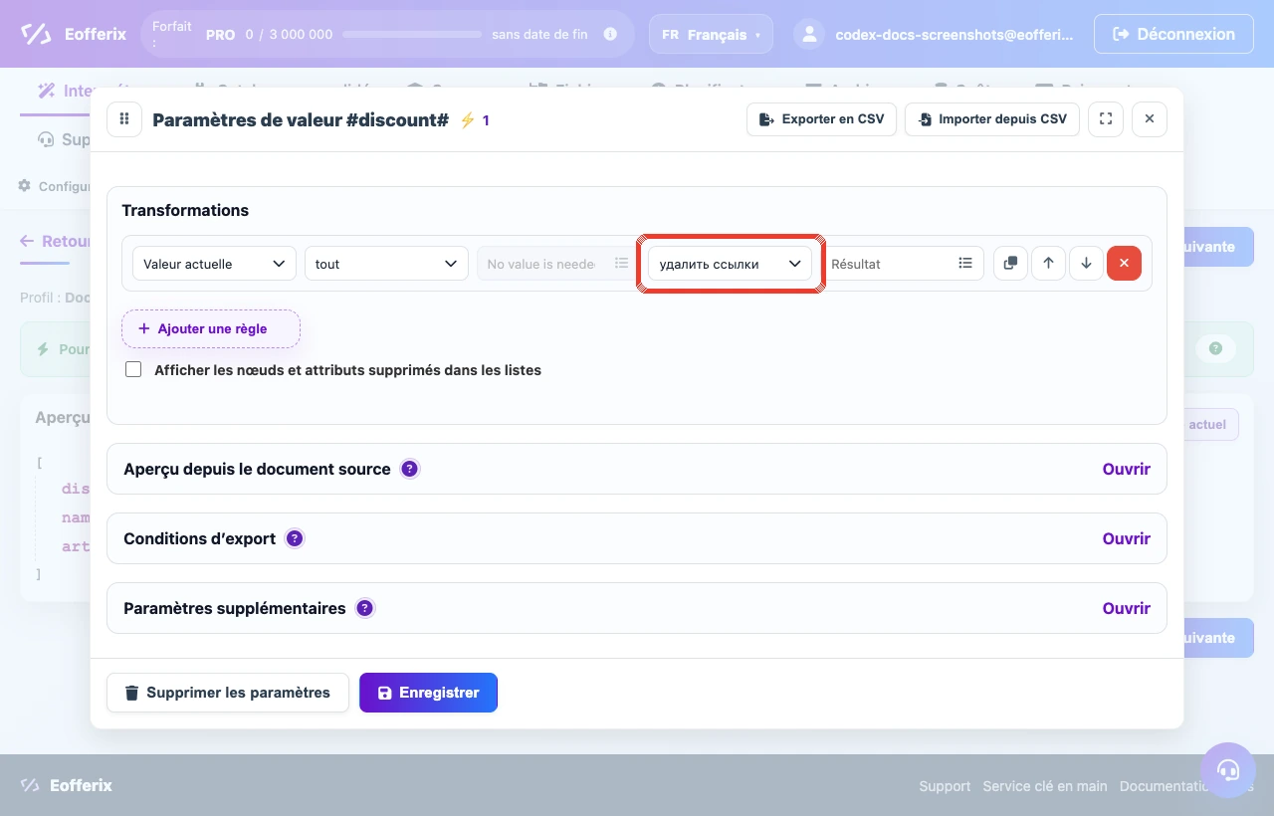The image size is (1274, 816).
Task: Open the FR Français language selector
Action: click(711, 34)
